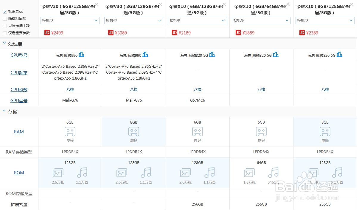The width and height of the screenshot is (359, 210).
Task: Open the CPU核数 parameter link
Action: (x=19, y=90)
